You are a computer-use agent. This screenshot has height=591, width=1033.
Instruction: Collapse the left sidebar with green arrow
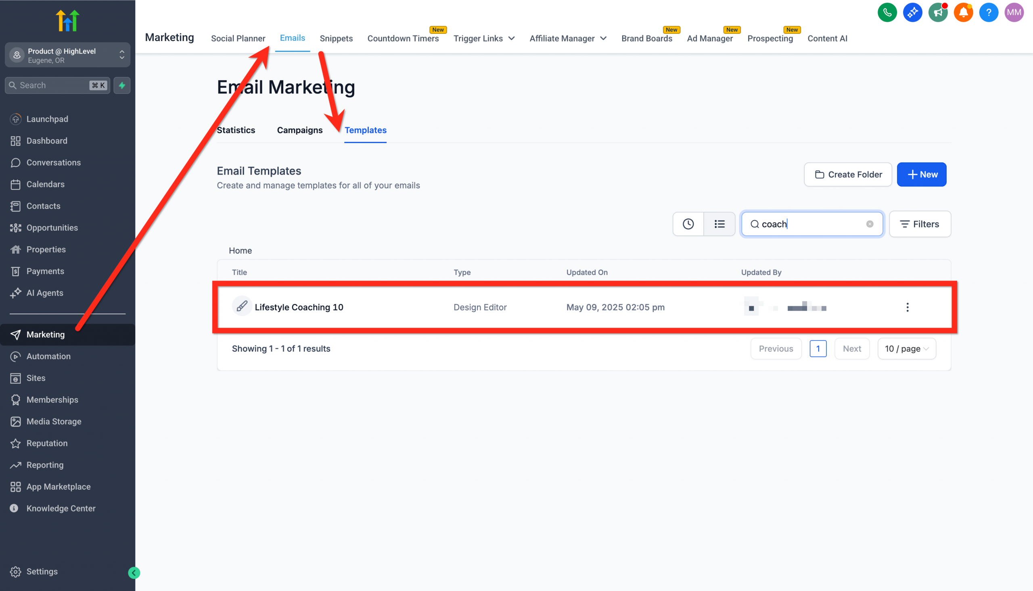coord(134,573)
